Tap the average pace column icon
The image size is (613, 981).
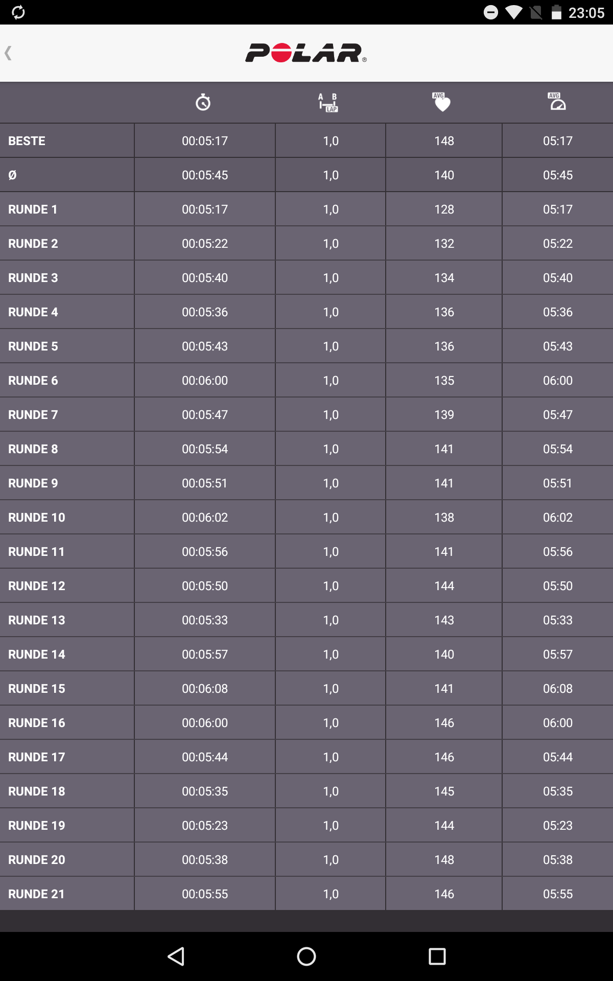click(557, 102)
